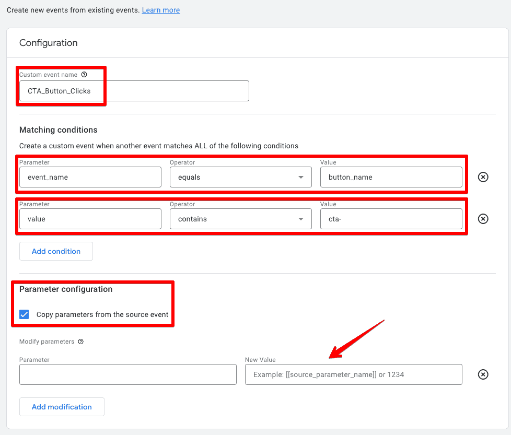The image size is (511, 435).
Task: Click the Parameter field containing event_name
Action: (x=90, y=177)
